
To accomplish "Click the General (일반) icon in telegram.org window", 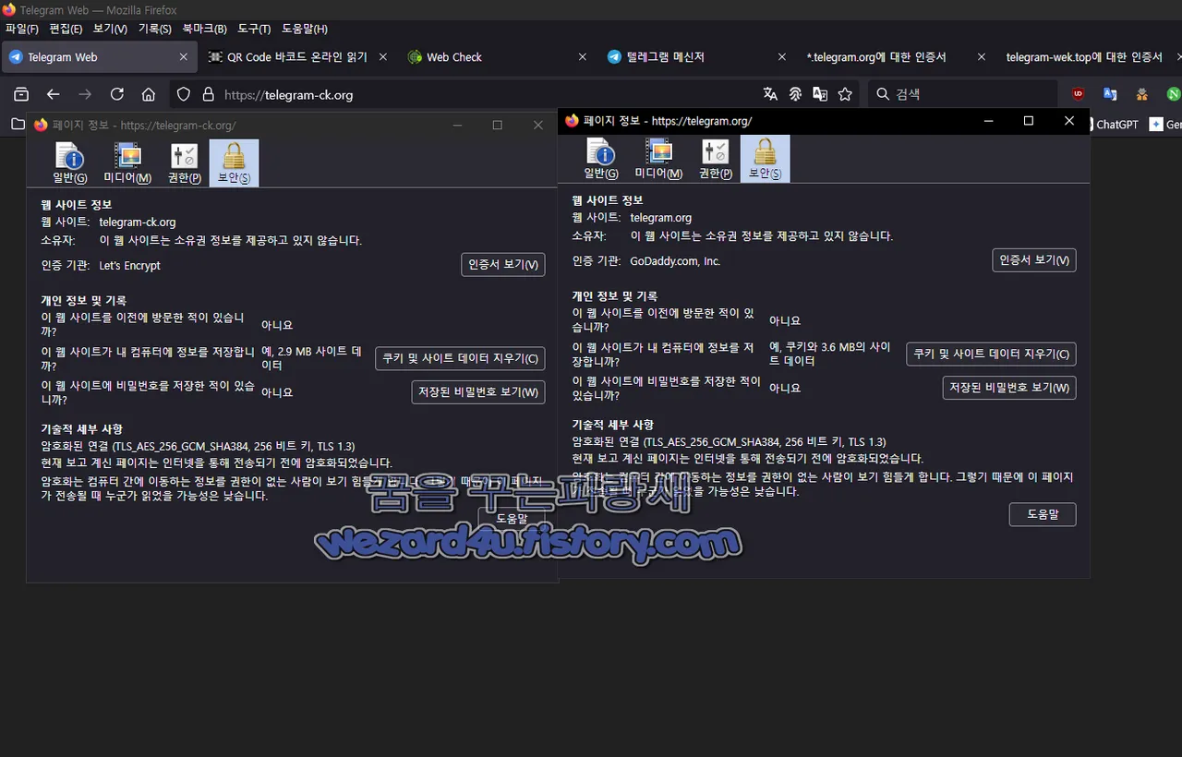I will (601, 158).
